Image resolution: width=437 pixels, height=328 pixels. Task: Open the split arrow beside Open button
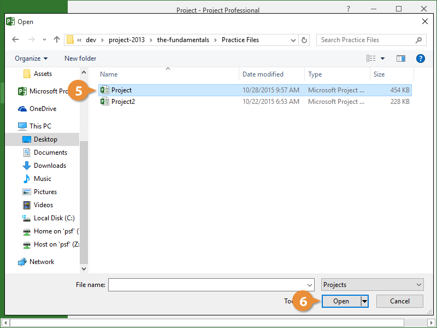coord(364,301)
